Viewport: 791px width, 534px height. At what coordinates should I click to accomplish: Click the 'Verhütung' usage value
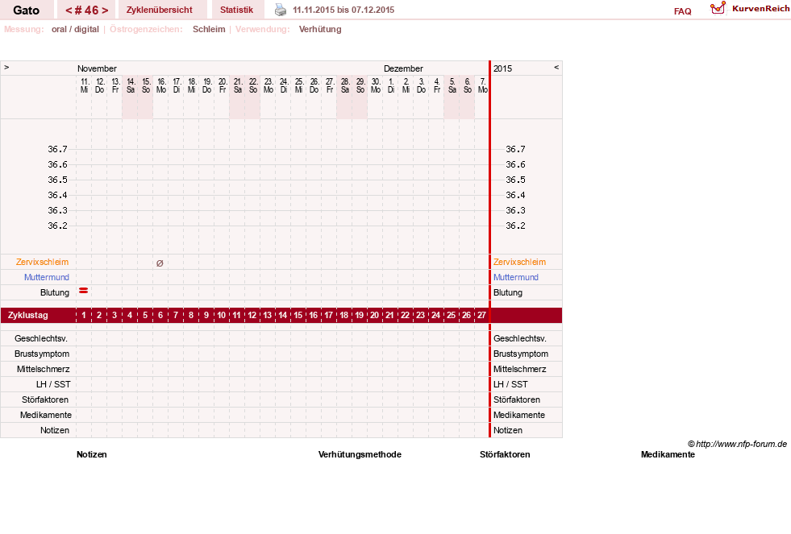click(x=320, y=29)
